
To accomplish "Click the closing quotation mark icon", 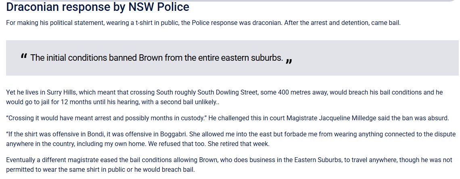I will coord(289,61).
